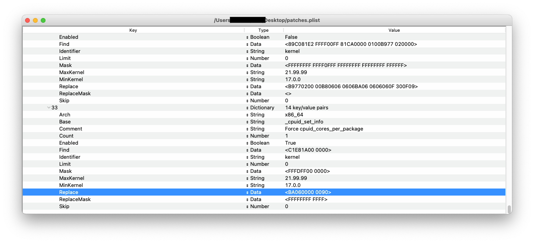Open the type popup for the Comment row
The image size is (534, 243).
tap(247, 129)
